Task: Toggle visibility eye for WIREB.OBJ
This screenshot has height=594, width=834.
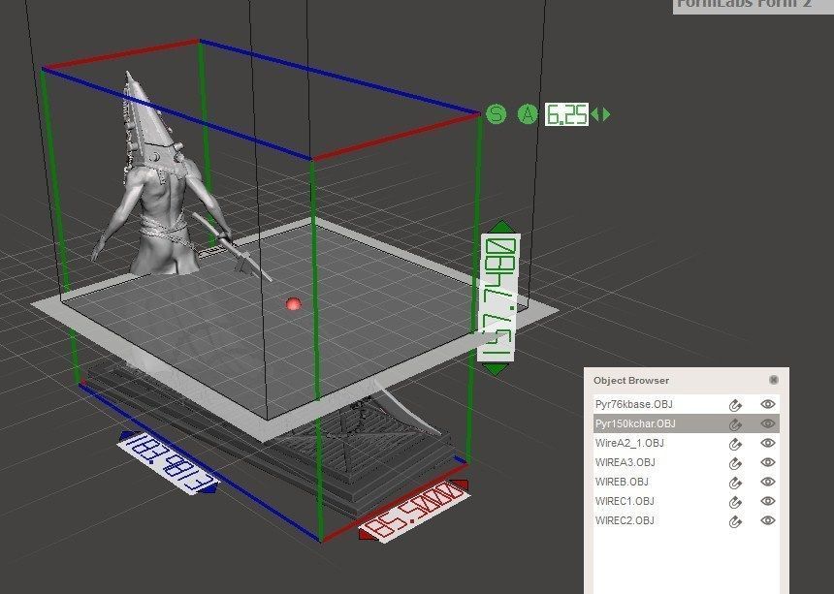Action: click(x=767, y=482)
